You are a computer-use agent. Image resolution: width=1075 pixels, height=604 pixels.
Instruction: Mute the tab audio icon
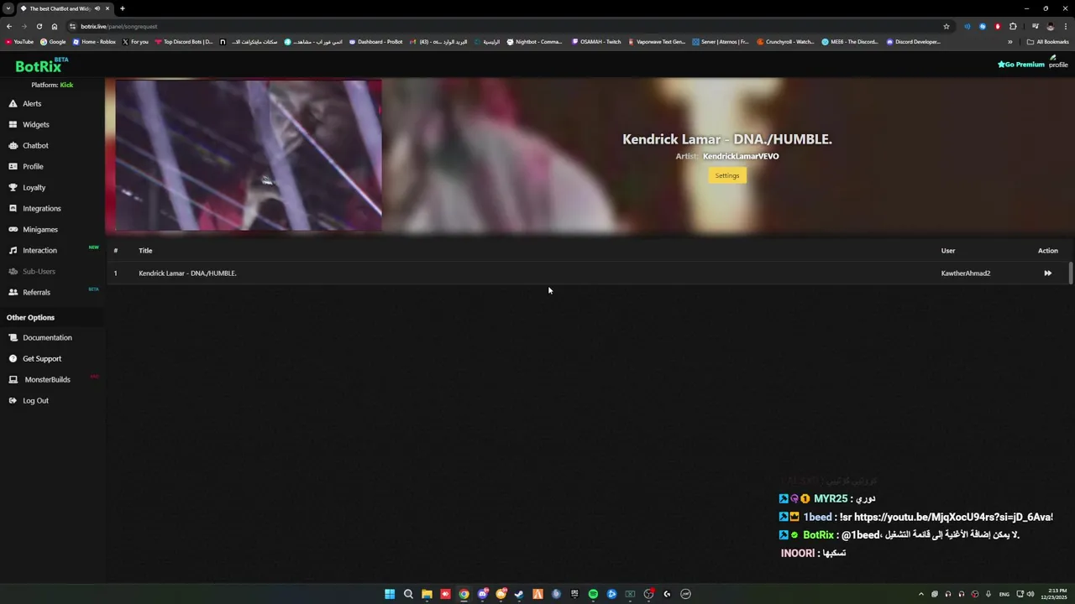pos(97,8)
